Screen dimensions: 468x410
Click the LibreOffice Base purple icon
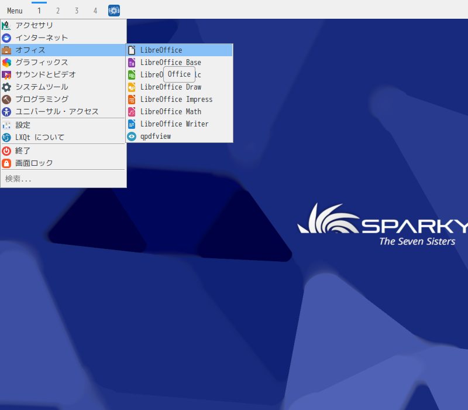(x=132, y=63)
